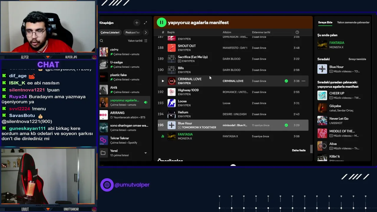Image resolution: width=377 pixels, height=212 pixels.
Task: Click the username silentnova1221 in chat
Action: point(27,90)
